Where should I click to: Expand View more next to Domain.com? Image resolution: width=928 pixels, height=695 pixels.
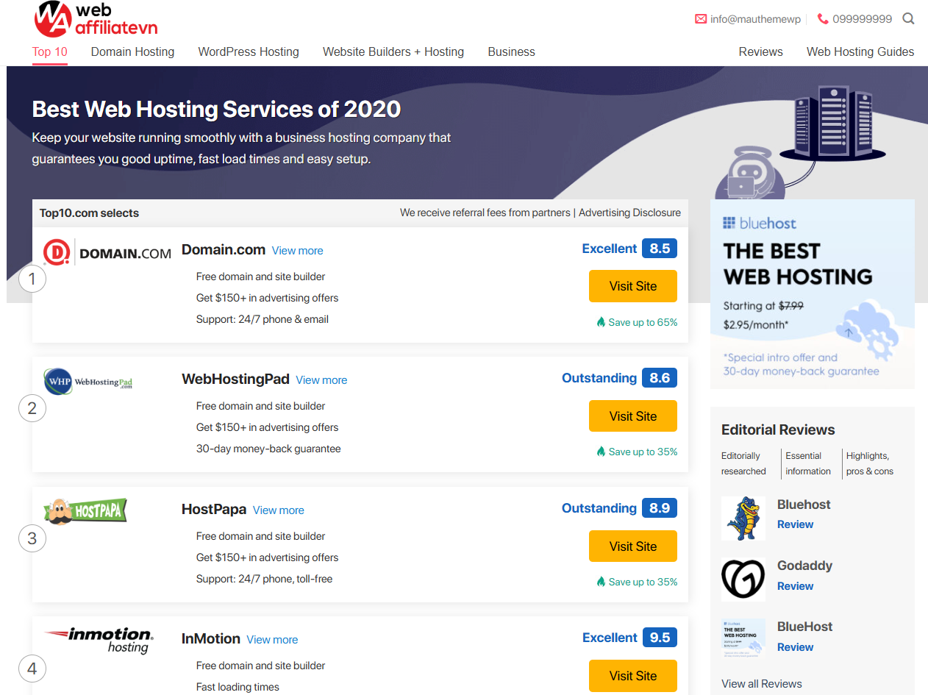click(297, 251)
